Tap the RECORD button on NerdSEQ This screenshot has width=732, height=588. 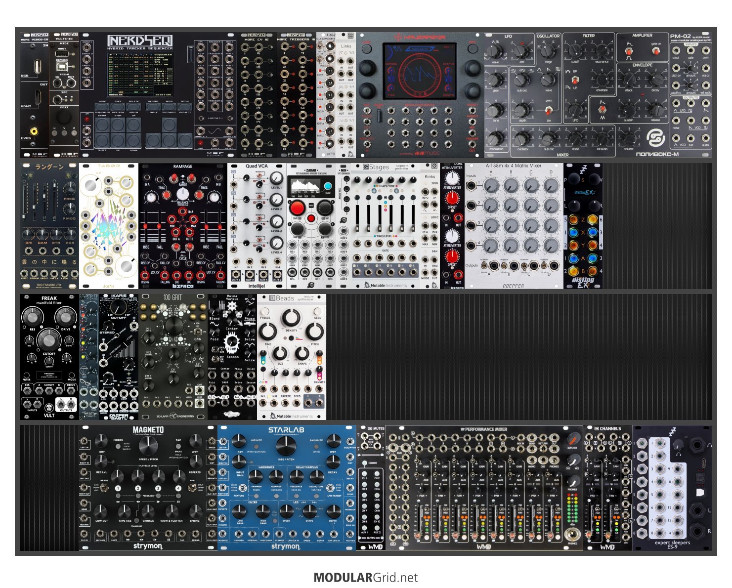pyautogui.click(x=153, y=108)
